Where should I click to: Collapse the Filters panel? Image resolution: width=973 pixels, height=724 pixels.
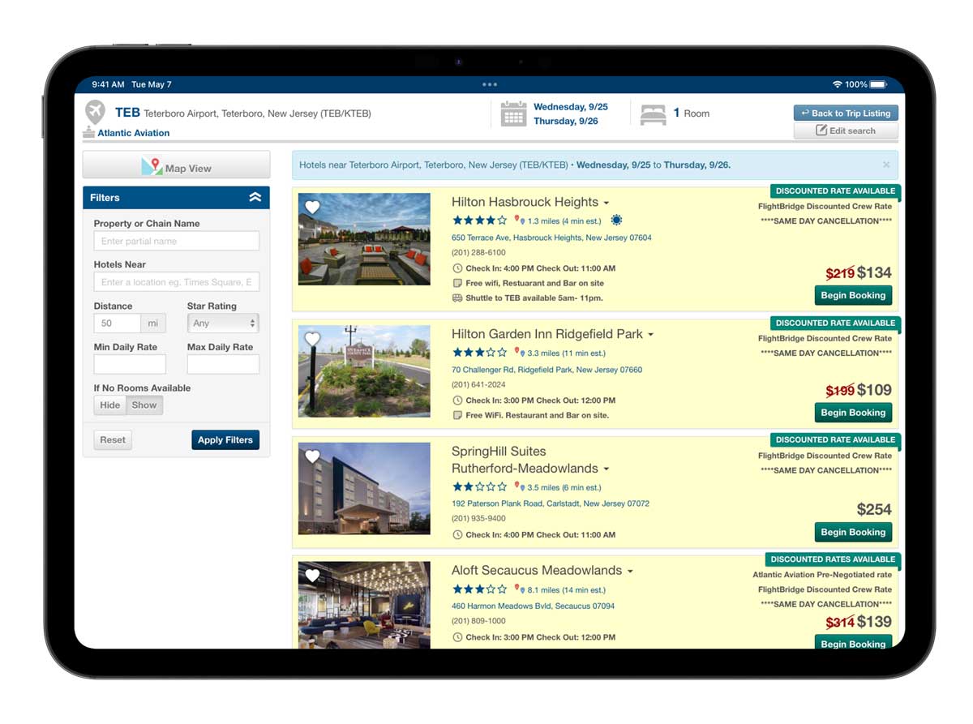255,198
